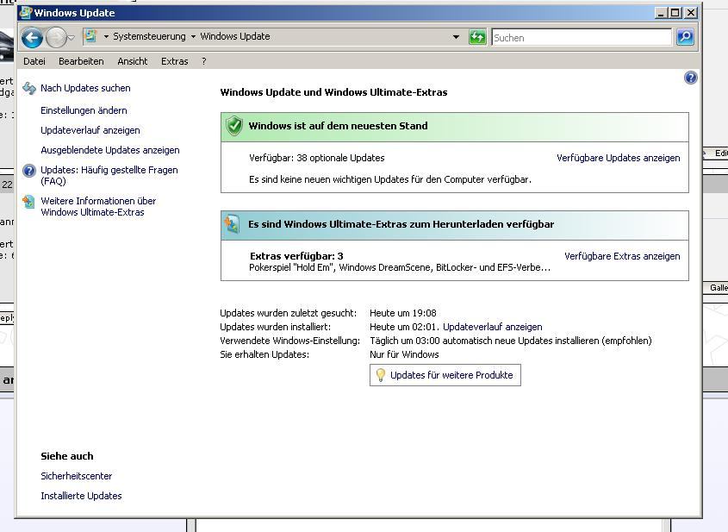This screenshot has width=728, height=532.
Task: Click the Updates für weitere Produkte button
Action: point(445,375)
